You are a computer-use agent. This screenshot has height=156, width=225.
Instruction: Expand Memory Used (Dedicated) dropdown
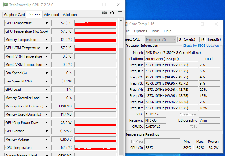[47, 106]
